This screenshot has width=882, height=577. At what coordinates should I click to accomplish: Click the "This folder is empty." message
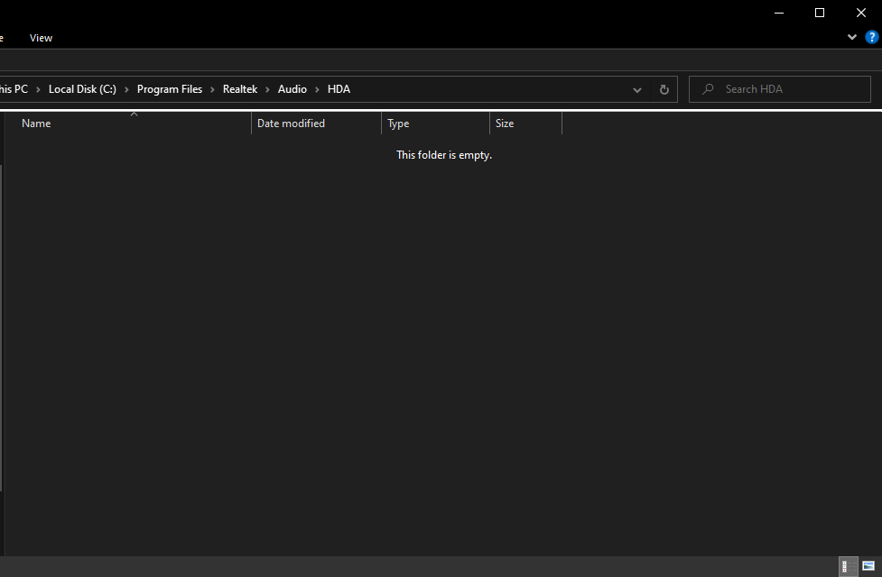(444, 155)
